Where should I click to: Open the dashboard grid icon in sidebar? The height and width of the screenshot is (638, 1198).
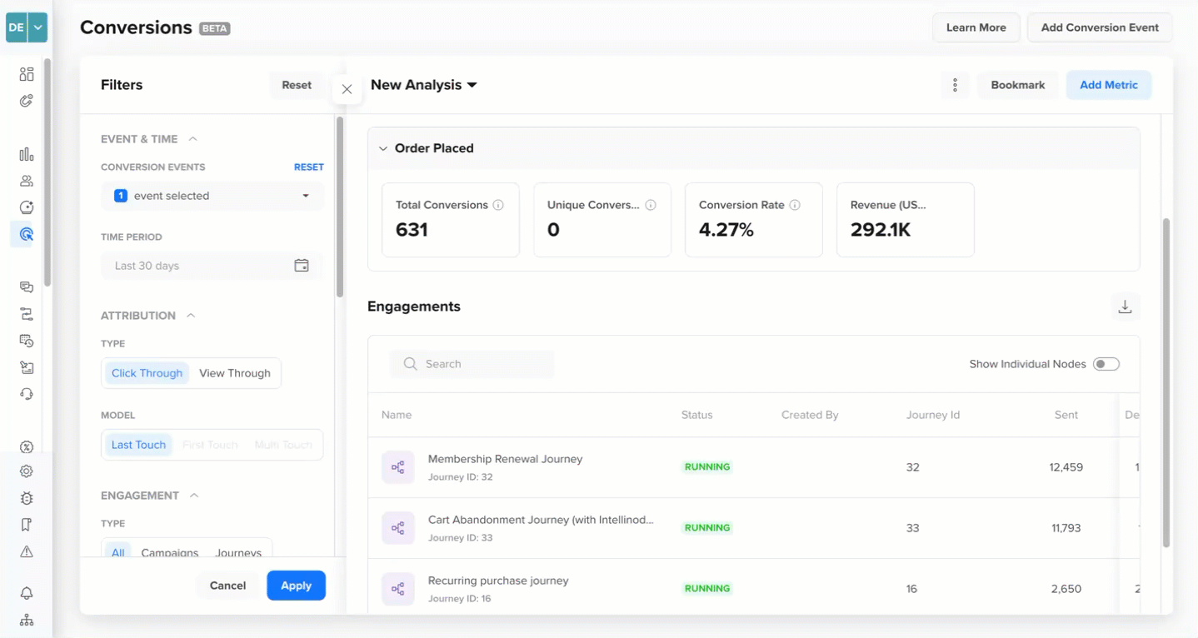tap(27, 74)
